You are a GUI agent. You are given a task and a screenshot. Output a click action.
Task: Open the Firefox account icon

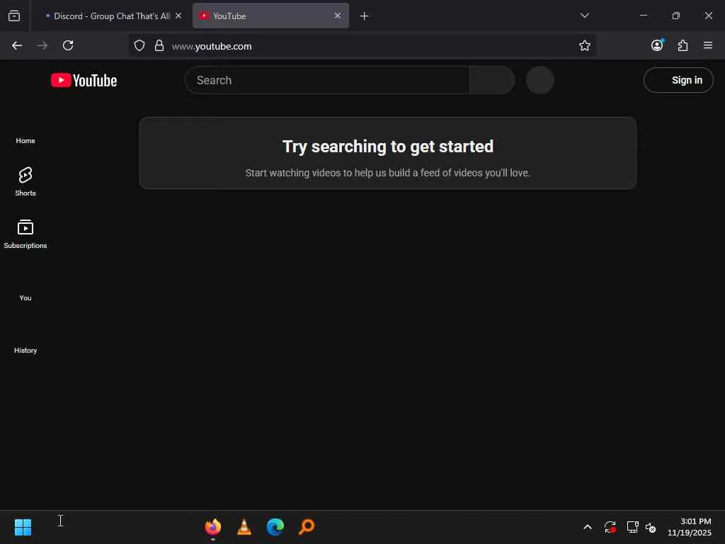coord(657,45)
